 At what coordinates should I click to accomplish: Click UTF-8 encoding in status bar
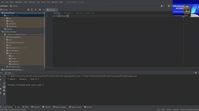pos(169,110)
